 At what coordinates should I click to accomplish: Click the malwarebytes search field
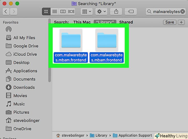(x=166, y=12)
